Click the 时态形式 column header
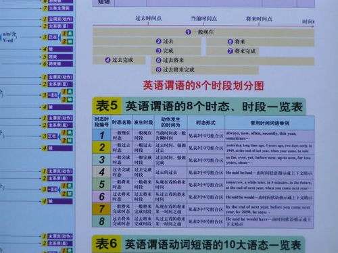338x253 pixels. (206, 123)
